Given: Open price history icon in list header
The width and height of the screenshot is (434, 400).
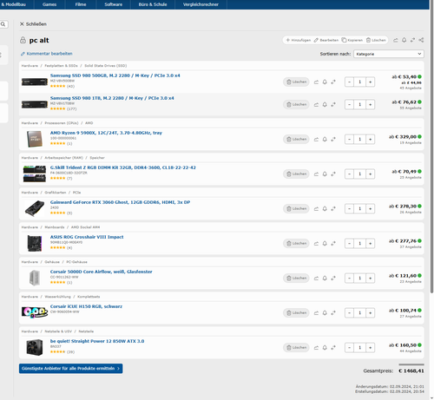Looking at the screenshot, I should [395, 40].
